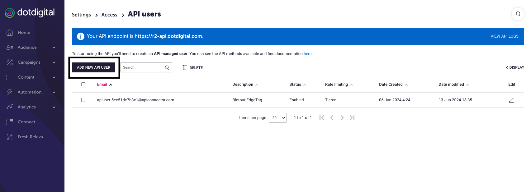The image size is (531, 192).
Task: Click the trash can Delete icon
Action: [185, 67]
